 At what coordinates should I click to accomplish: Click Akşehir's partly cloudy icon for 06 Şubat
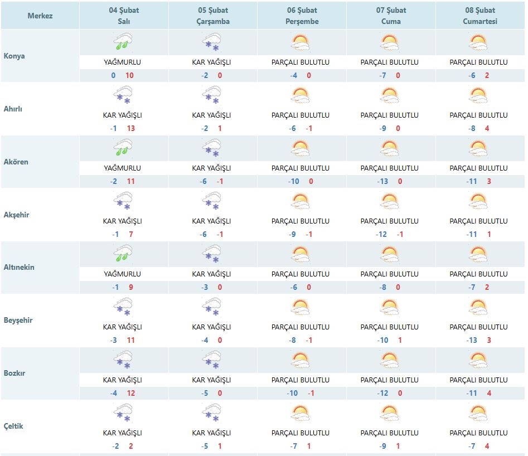pos(301,201)
